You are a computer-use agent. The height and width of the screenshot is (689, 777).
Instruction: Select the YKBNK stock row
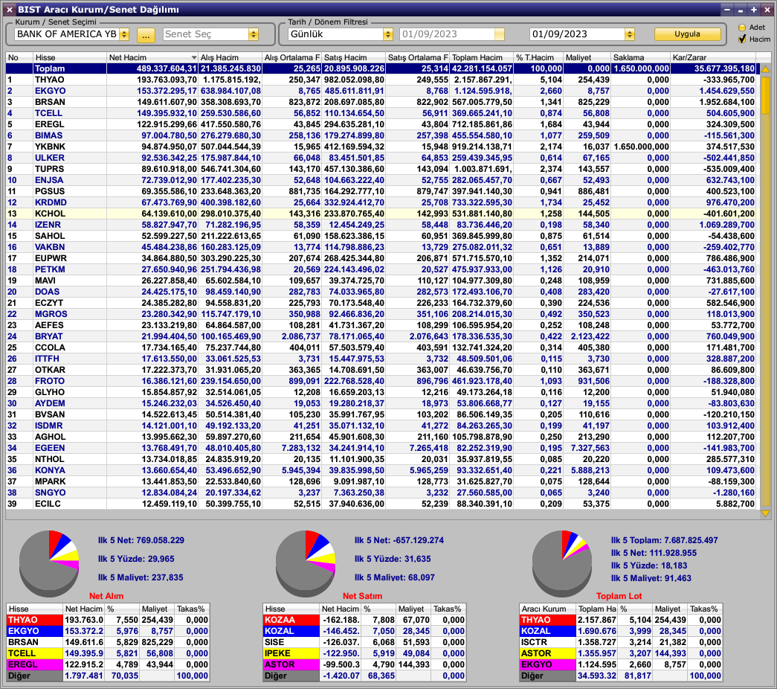click(x=381, y=147)
